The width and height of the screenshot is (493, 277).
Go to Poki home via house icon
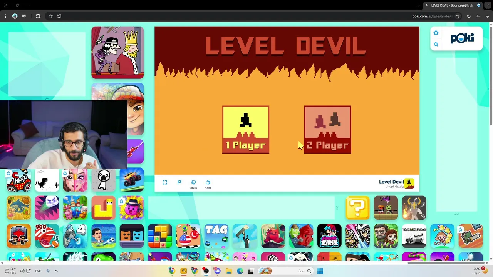[x=436, y=33]
